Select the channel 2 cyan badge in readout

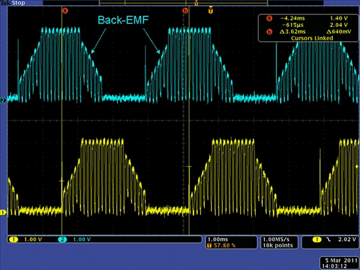pos(62,239)
